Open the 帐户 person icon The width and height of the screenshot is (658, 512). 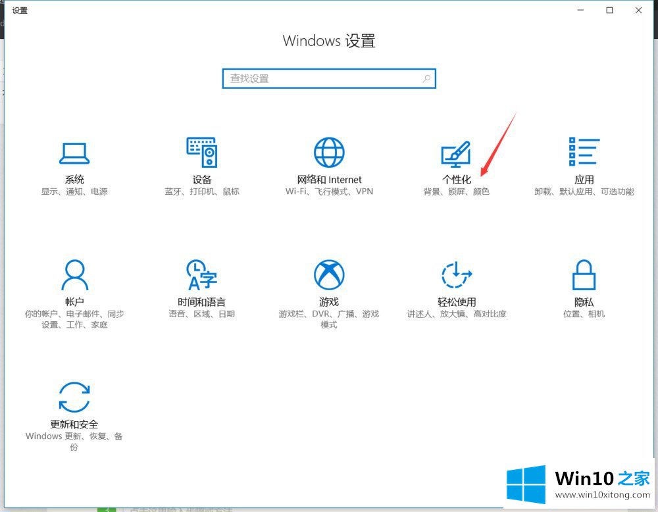pos(75,275)
